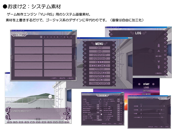Click COPY in the SAVE window
Viewport: 177px width, 132px height.
tap(54, 78)
